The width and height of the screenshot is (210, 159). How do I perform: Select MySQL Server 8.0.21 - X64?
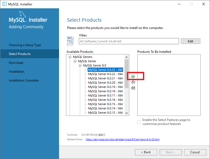[x=106, y=78]
